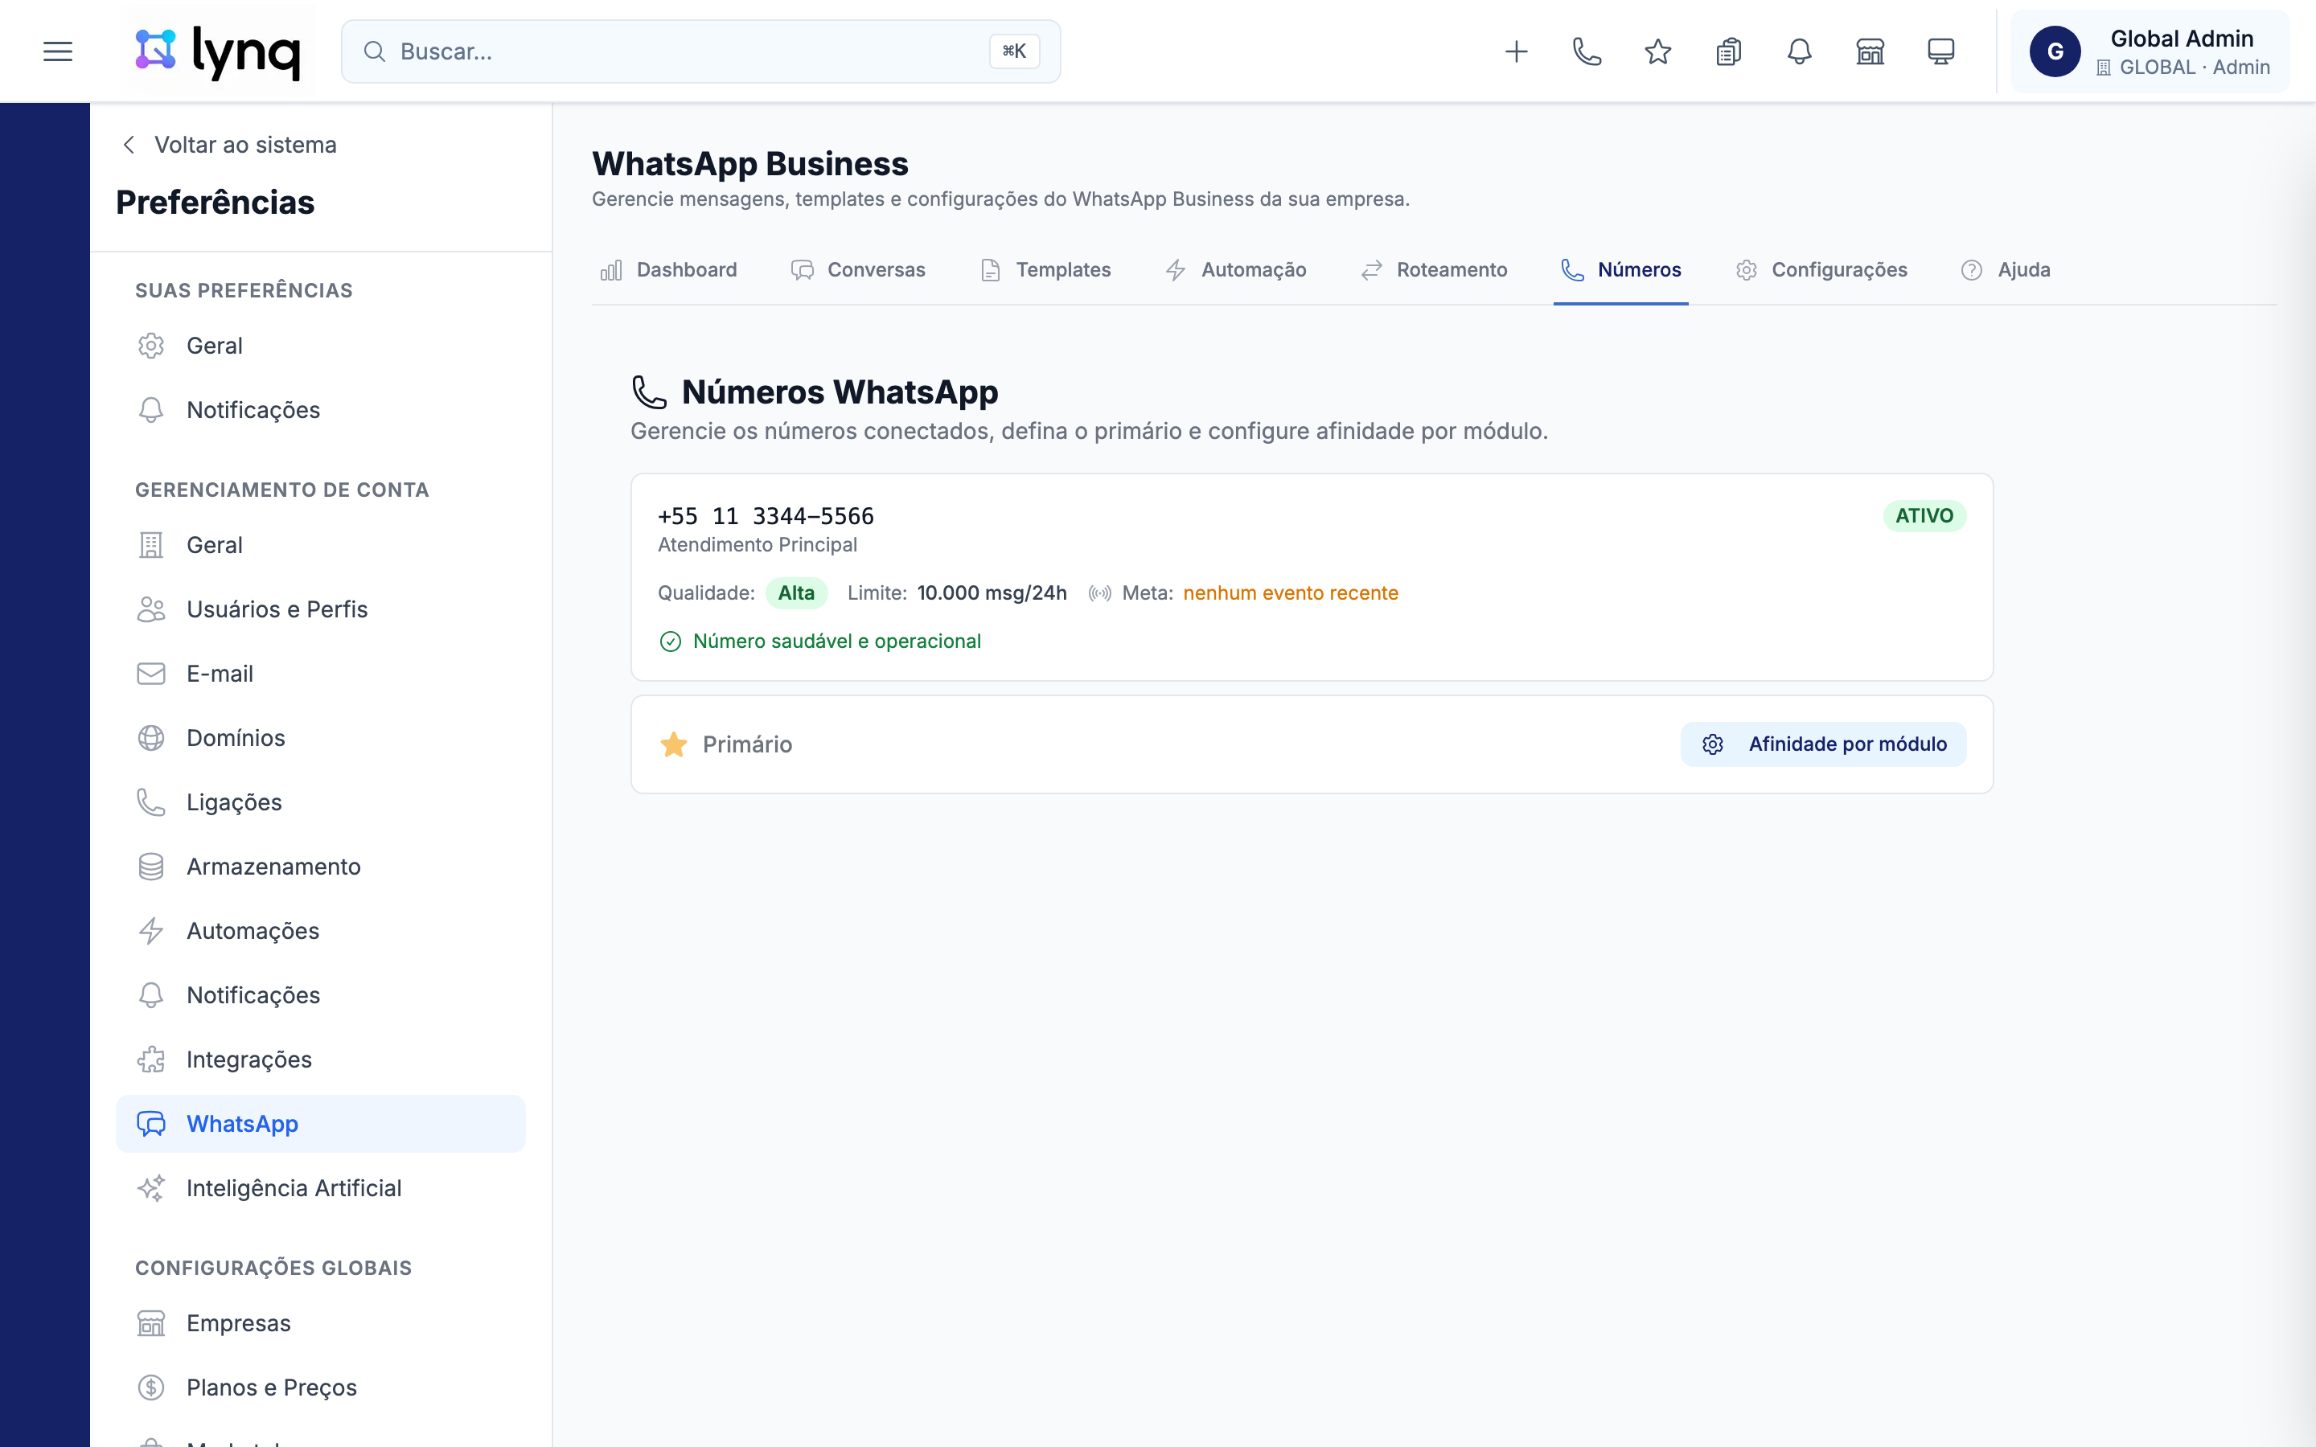Open Geral under Suas Preferências

(321, 346)
